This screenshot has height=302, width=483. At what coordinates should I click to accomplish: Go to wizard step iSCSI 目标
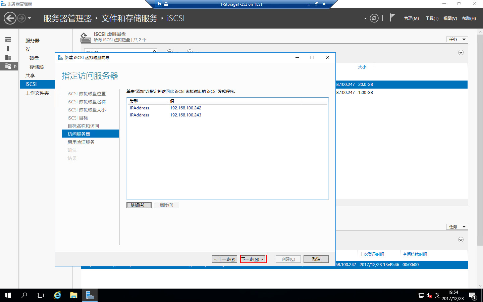pyautogui.click(x=78, y=118)
